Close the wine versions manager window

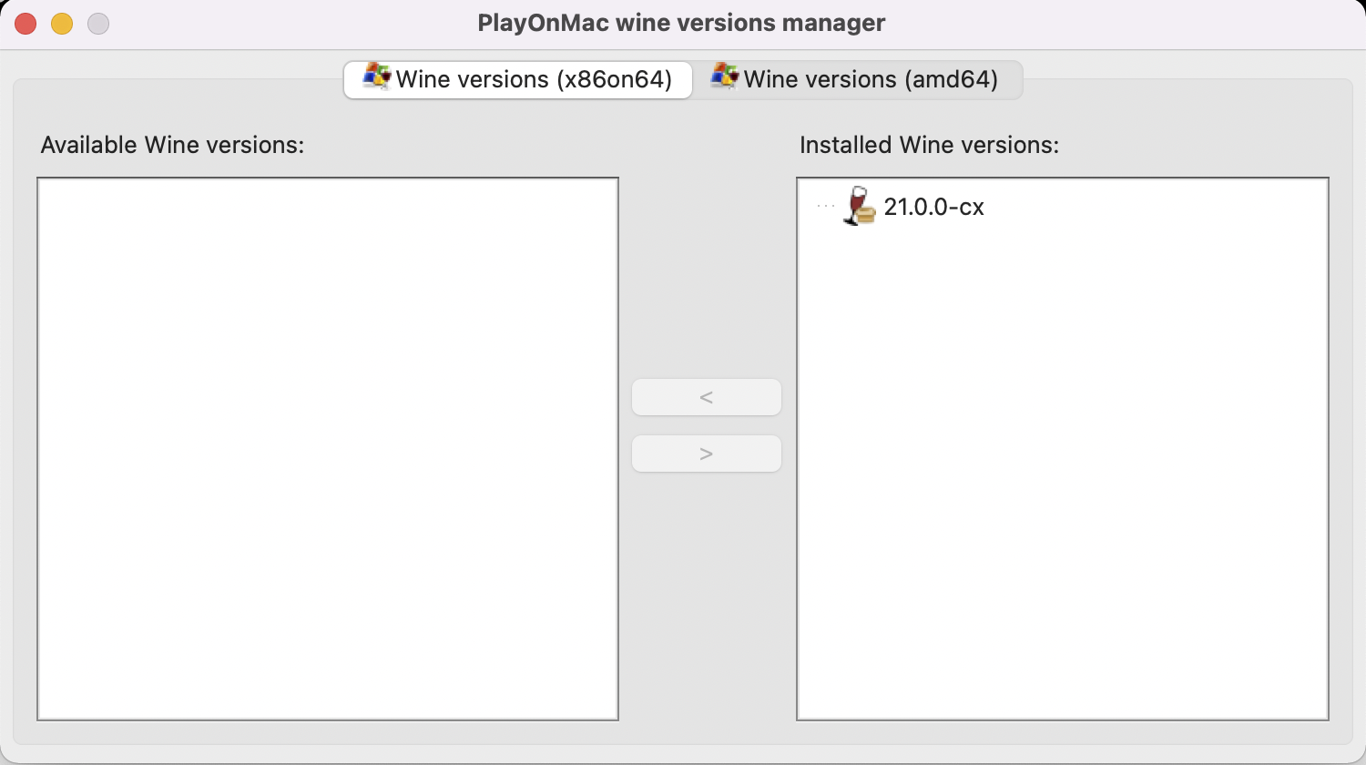pos(25,24)
